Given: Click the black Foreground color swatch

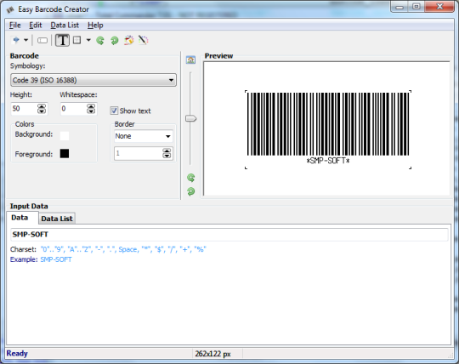Looking at the screenshot, I should pos(65,153).
